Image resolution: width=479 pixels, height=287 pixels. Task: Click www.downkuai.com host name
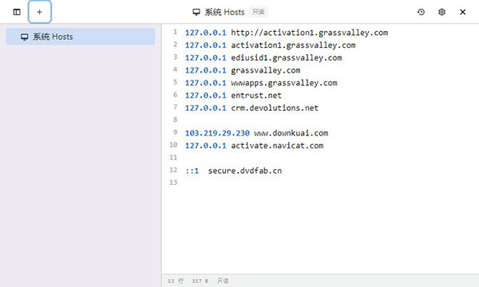coord(291,133)
